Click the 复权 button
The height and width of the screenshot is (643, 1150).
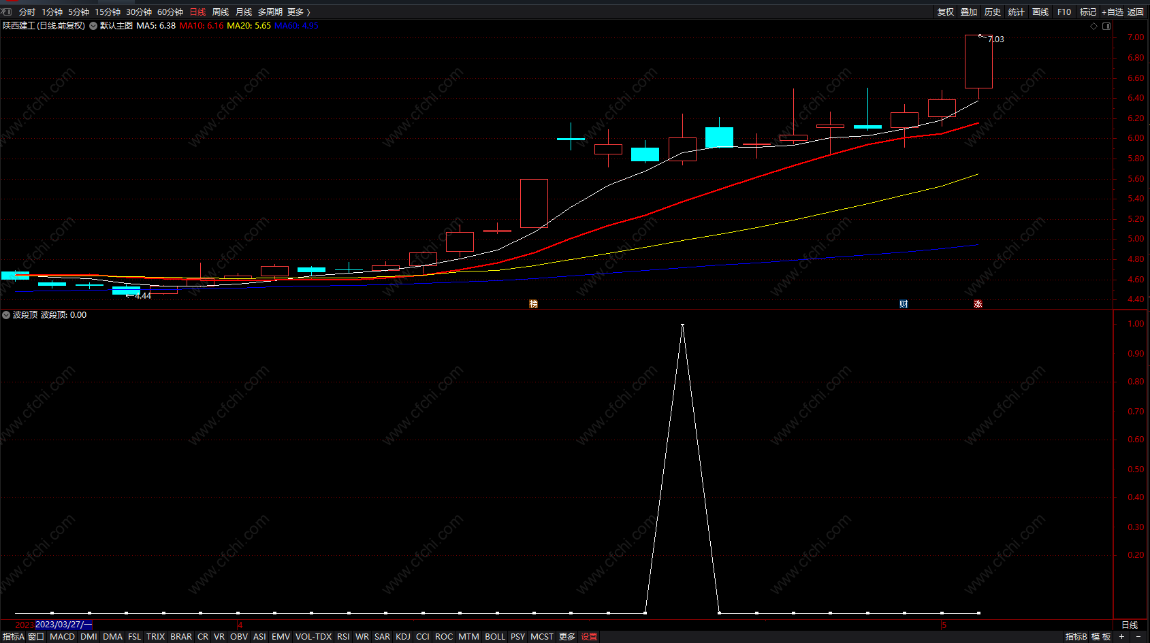(946, 12)
